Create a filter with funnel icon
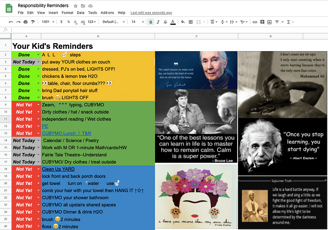 [x=277, y=22]
